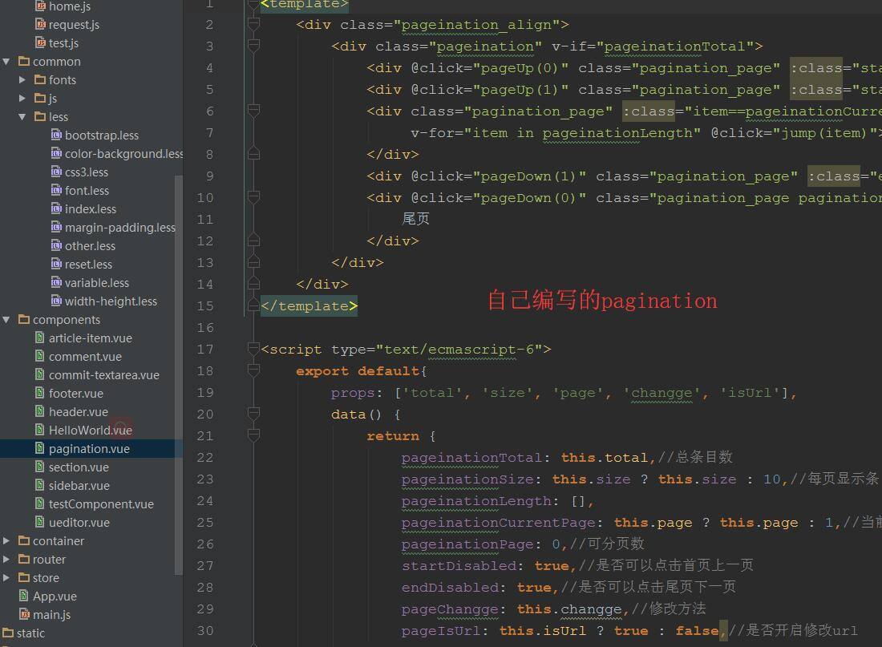Expand the router folder
Viewport: 882px width, 647px height.
(x=7, y=560)
